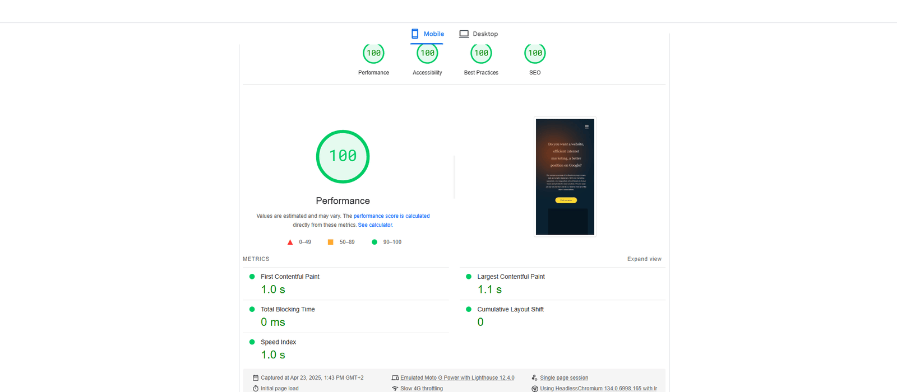Screen dimensions: 897x392
Task: Click the desktop monitor icon
Action: coord(464,34)
